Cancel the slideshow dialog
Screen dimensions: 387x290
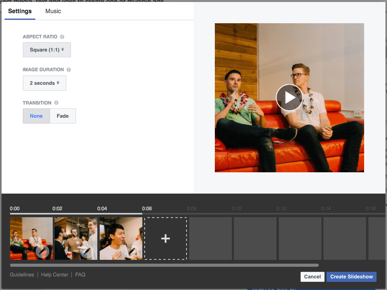tap(312, 277)
